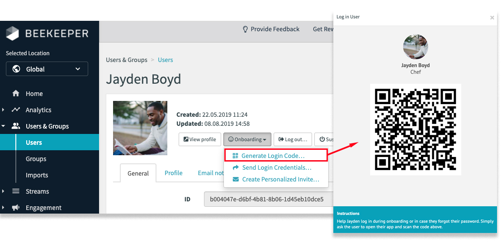Click the Home house icon in sidebar

click(16, 94)
